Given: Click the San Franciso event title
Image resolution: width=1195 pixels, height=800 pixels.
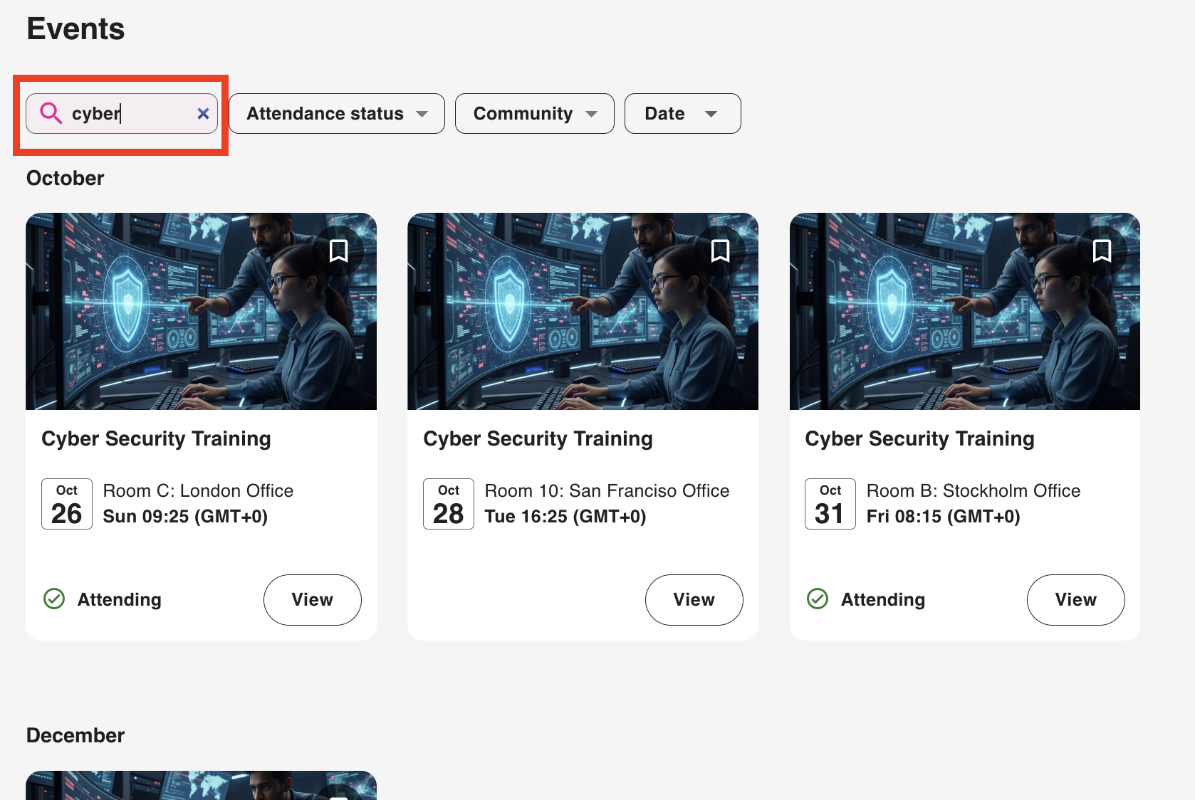Looking at the screenshot, I should 538,438.
